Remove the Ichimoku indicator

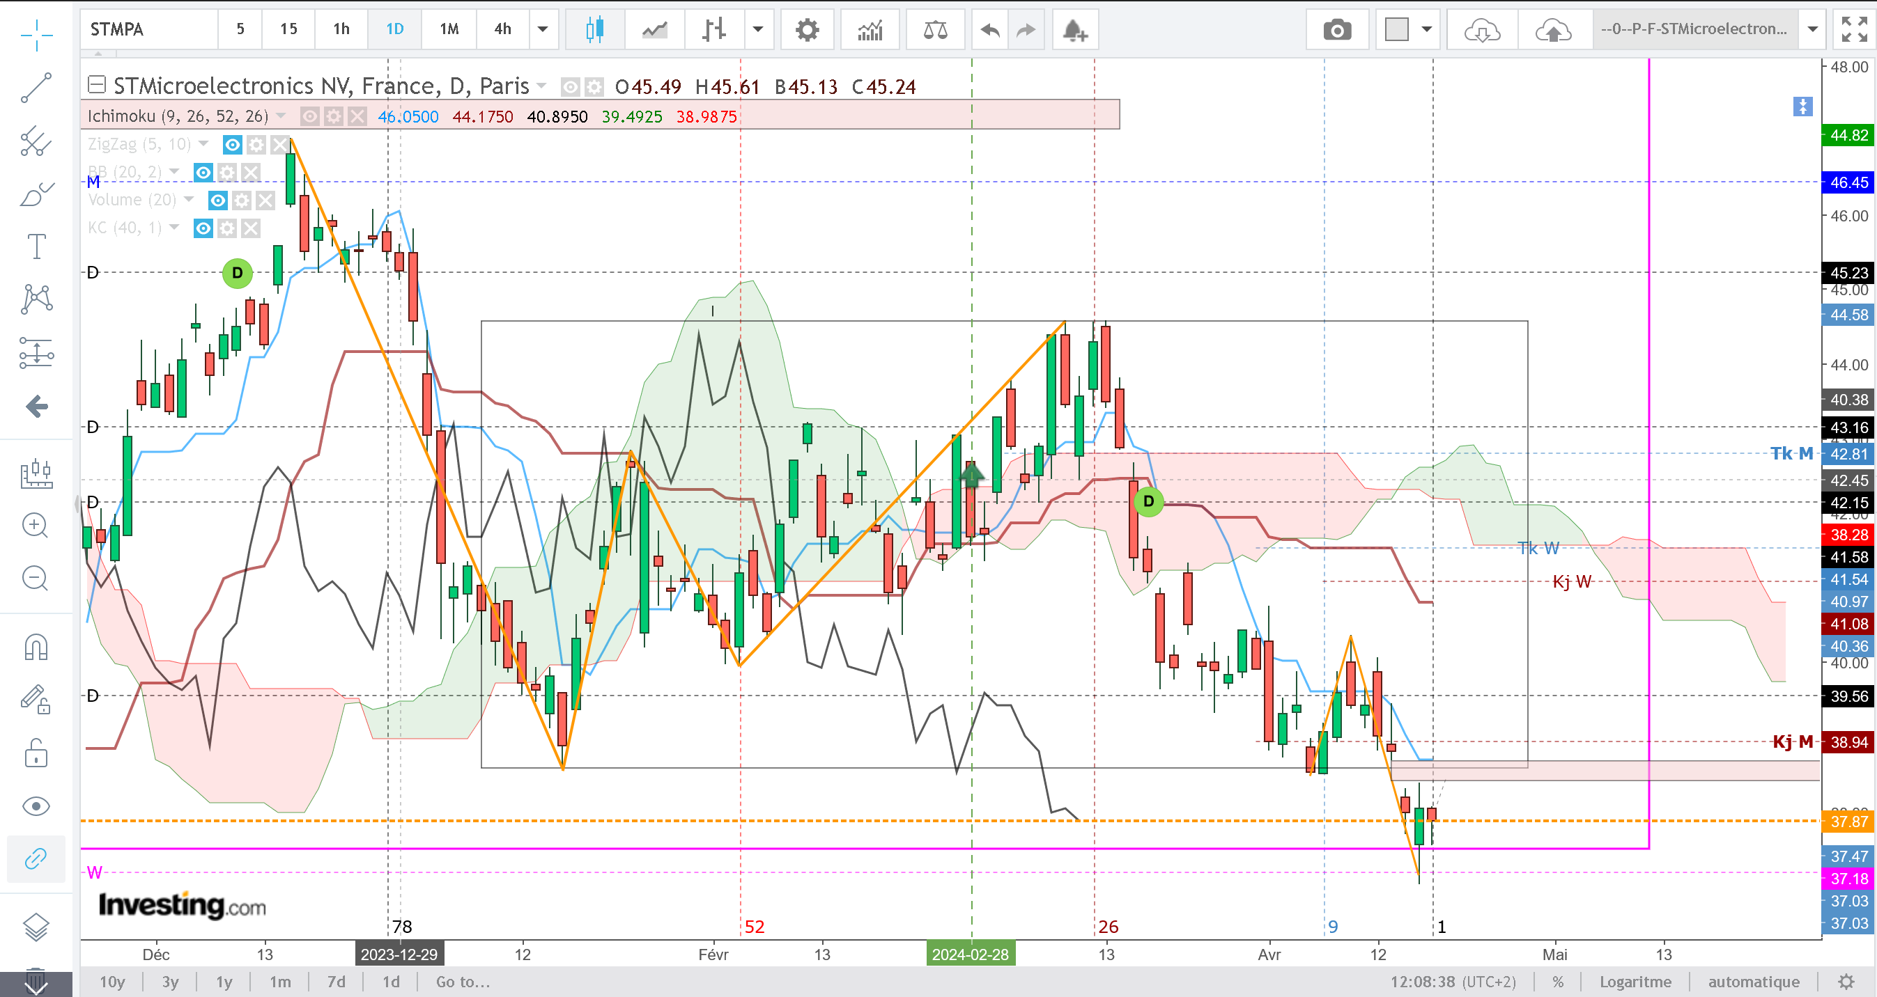pyautogui.click(x=357, y=116)
